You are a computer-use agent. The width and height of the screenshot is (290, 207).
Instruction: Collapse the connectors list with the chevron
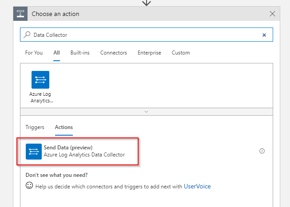tap(147, 112)
